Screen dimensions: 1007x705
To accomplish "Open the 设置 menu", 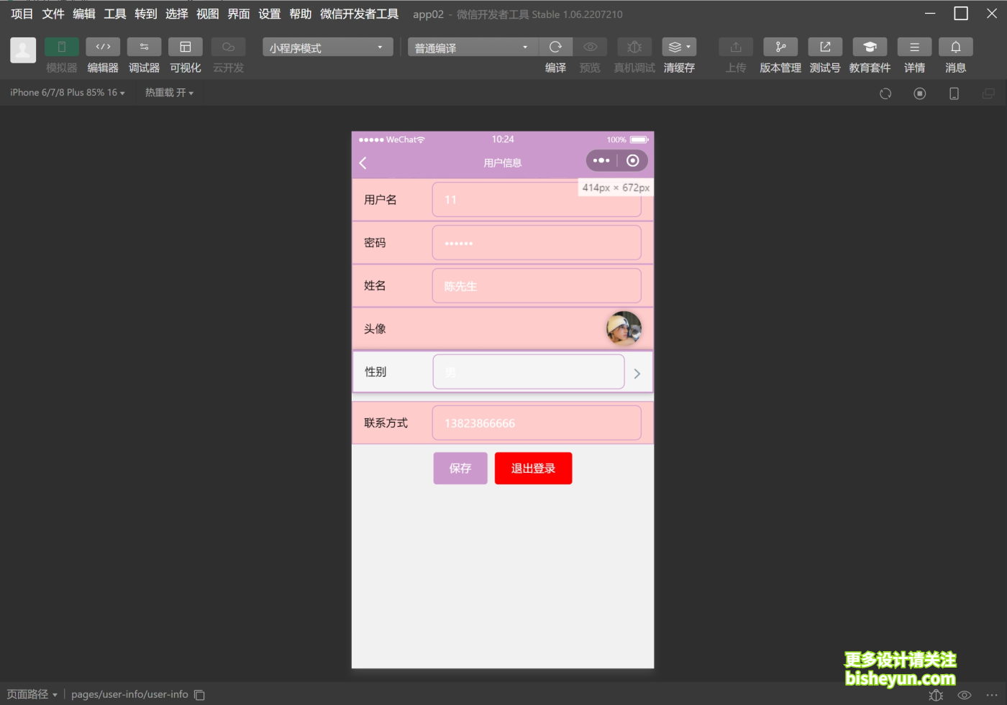I will (269, 14).
